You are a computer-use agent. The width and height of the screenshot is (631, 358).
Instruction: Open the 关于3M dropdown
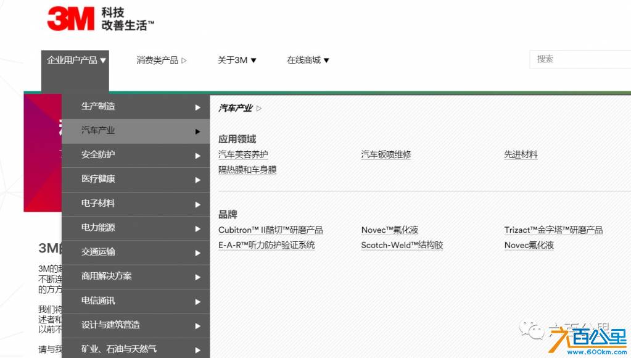coord(237,60)
